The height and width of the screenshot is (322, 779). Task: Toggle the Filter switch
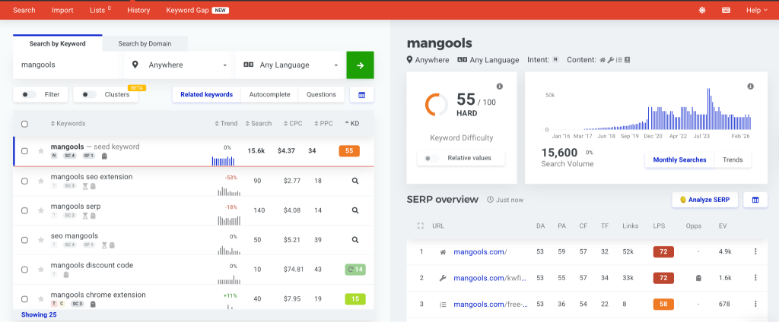click(x=29, y=95)
